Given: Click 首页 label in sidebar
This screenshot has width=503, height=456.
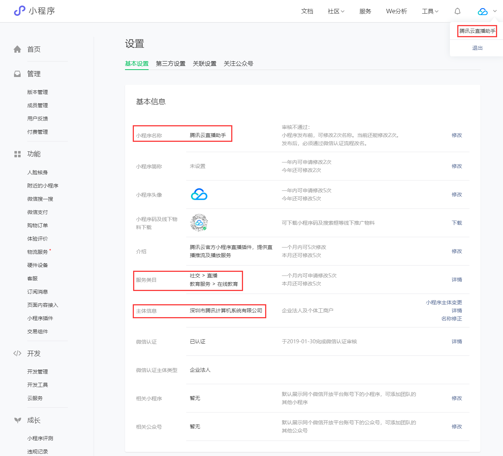Looking at the screenshot, I should click(34, 49).
